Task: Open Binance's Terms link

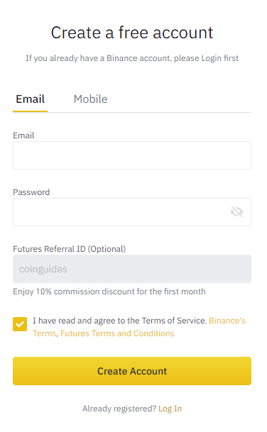Action: (x=138, y=327)
